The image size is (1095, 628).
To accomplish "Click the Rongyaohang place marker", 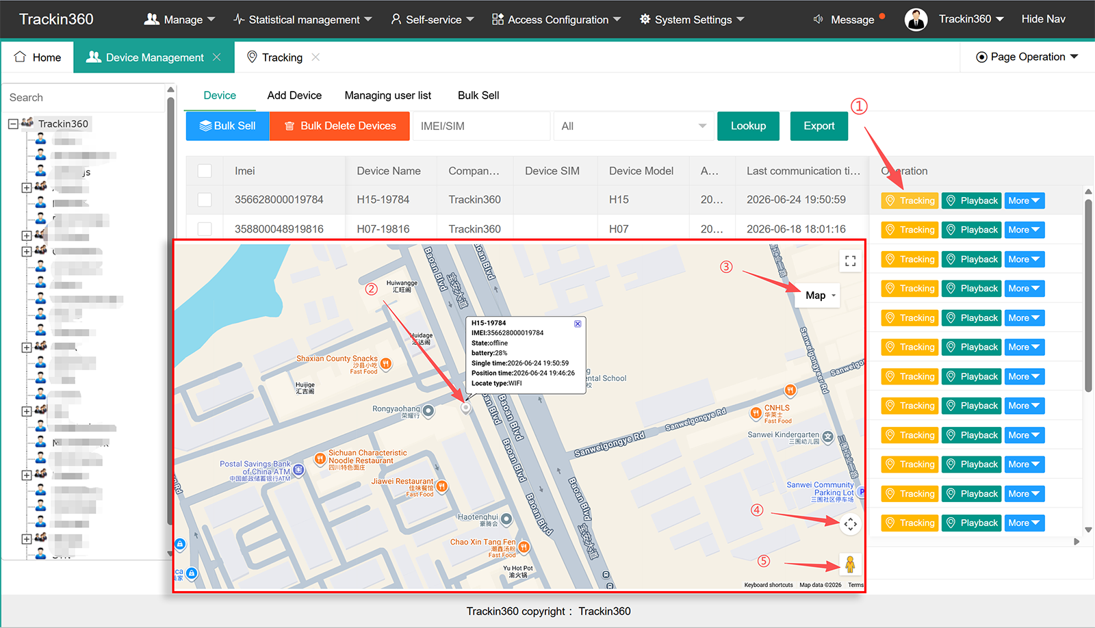I will [x=428, y=410].
